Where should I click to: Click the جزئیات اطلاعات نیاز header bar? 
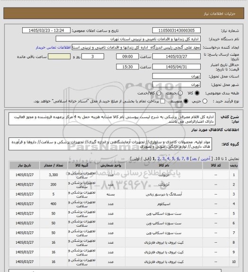124,13
